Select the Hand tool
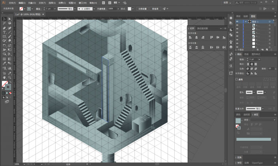 pyautogui.click(x=4, y=78)
